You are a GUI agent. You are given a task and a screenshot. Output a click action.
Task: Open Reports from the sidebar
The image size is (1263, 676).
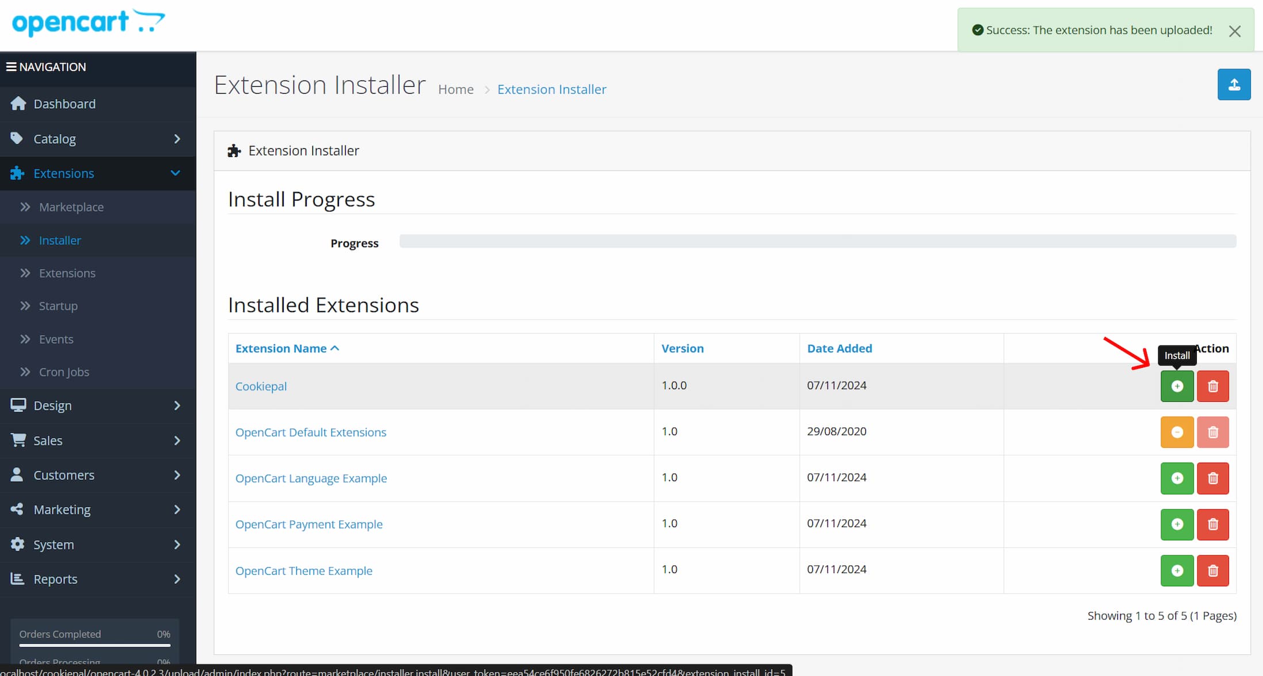coord(55,579)
